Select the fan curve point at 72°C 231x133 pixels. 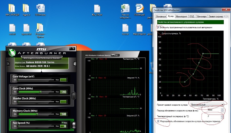(203, 54)
